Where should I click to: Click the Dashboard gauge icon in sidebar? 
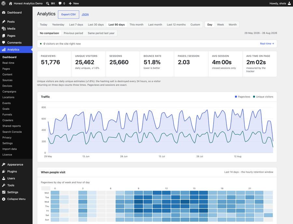(4, 12)
